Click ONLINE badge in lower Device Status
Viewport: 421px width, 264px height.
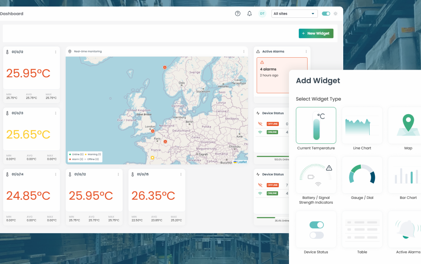[x=272, y=193]
